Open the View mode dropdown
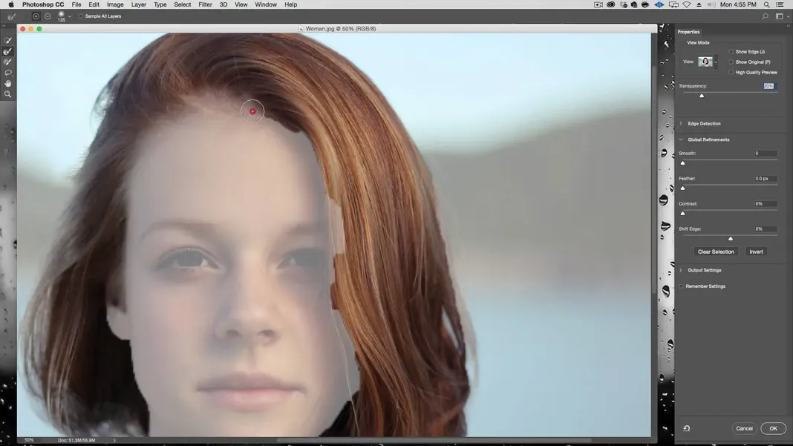The height and width of the screenshot is (446, 793). pos(716,62)
